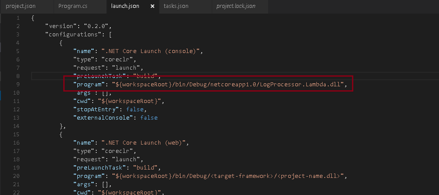Viewport: 439px width, 195px height.
Task: Click ".NET Core Launch (web)" name value
Action: (143, 143)
